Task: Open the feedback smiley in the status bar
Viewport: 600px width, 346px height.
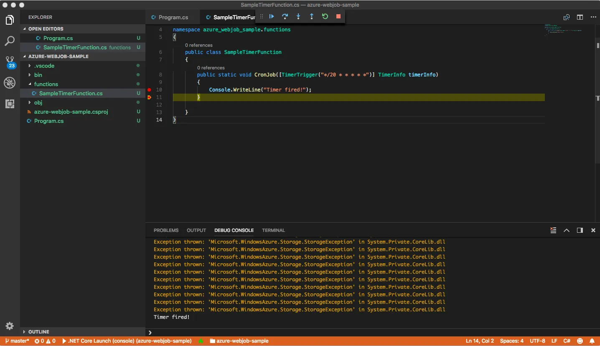Action: click(580, 341)
